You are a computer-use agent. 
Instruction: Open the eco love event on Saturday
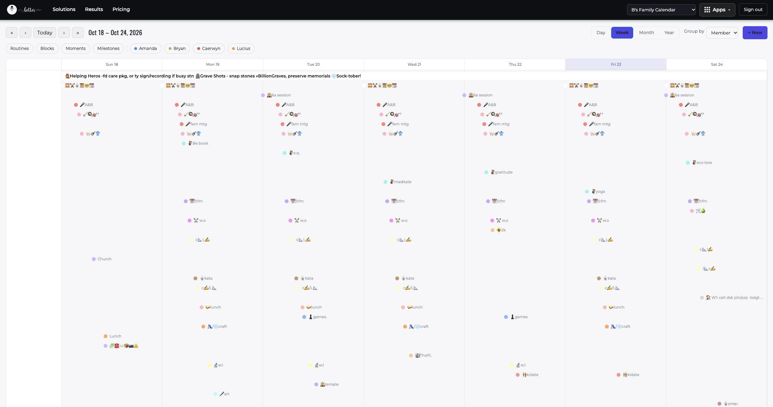tap(699, 163)
